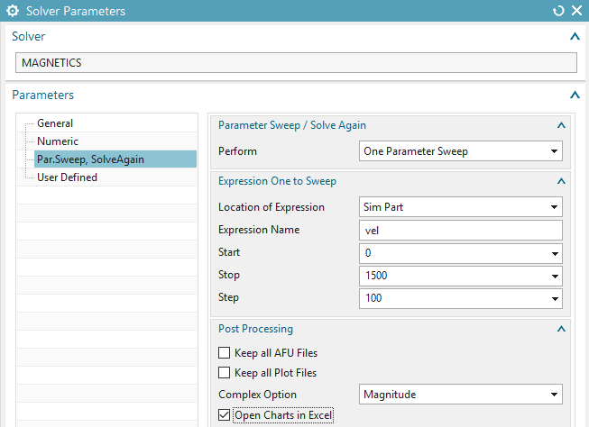Enable Keep all AFU Files checkbox
589x427 pixels.
pyautogui.click(x=225, y=353)
